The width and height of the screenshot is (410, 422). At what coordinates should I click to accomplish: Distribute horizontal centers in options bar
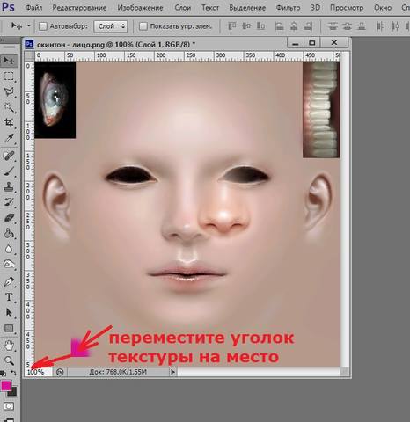click(395, 26)
